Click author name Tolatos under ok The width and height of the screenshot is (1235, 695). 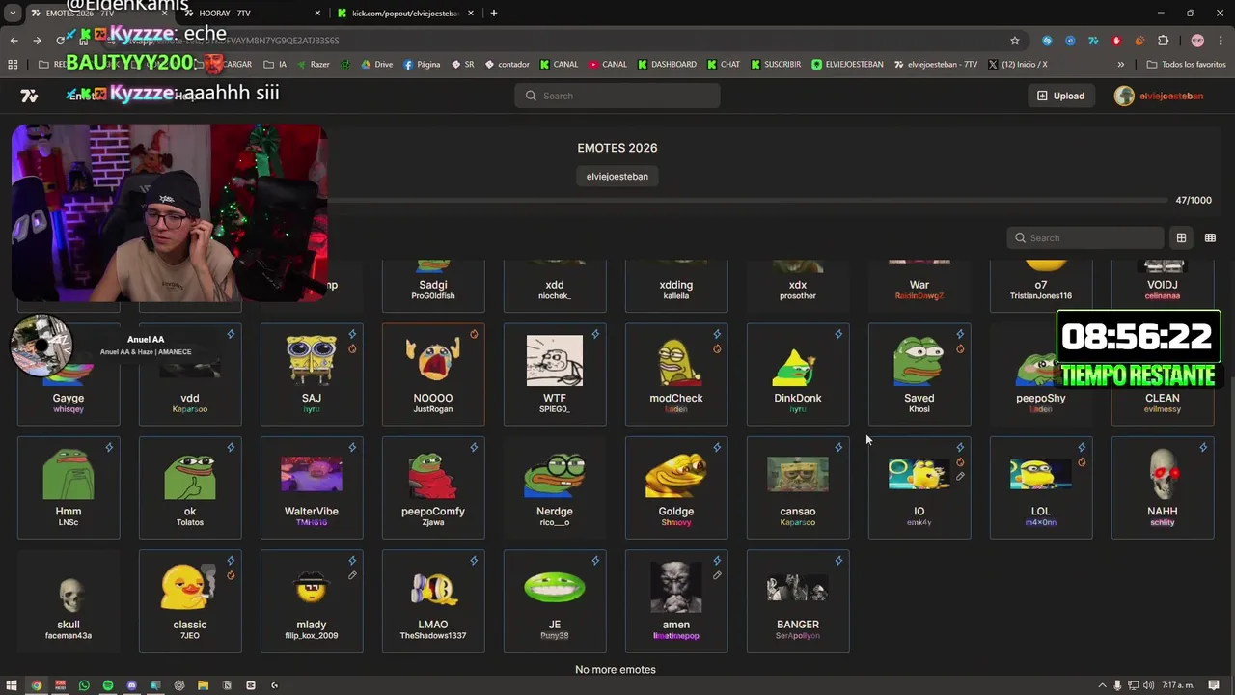[x=190, y=522]
